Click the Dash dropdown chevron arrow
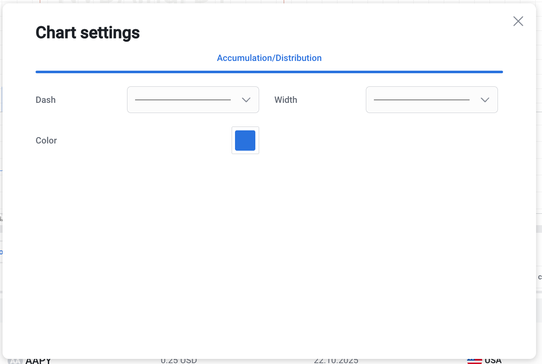Viewport: 542px width, 364px height. point(246,100)
